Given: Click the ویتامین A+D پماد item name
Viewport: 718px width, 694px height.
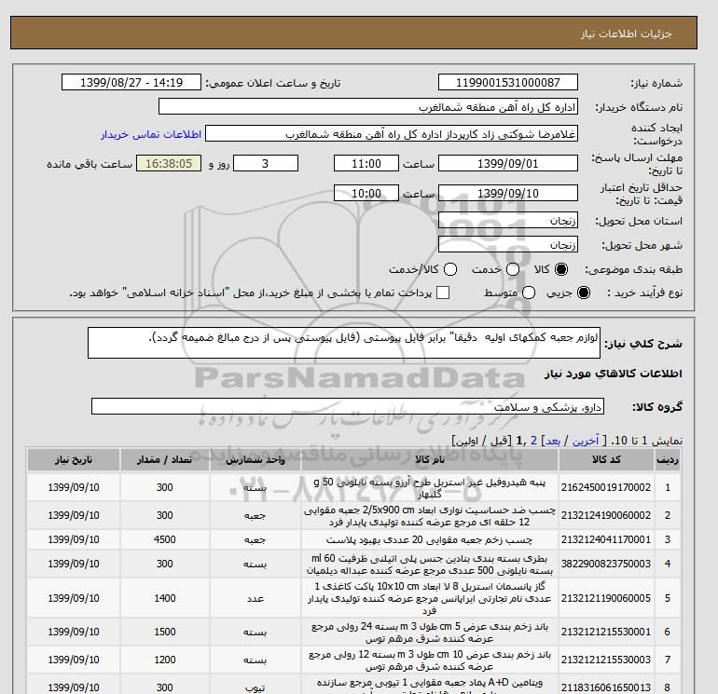Looking at the screenshot, I should (x=430, y=687).
